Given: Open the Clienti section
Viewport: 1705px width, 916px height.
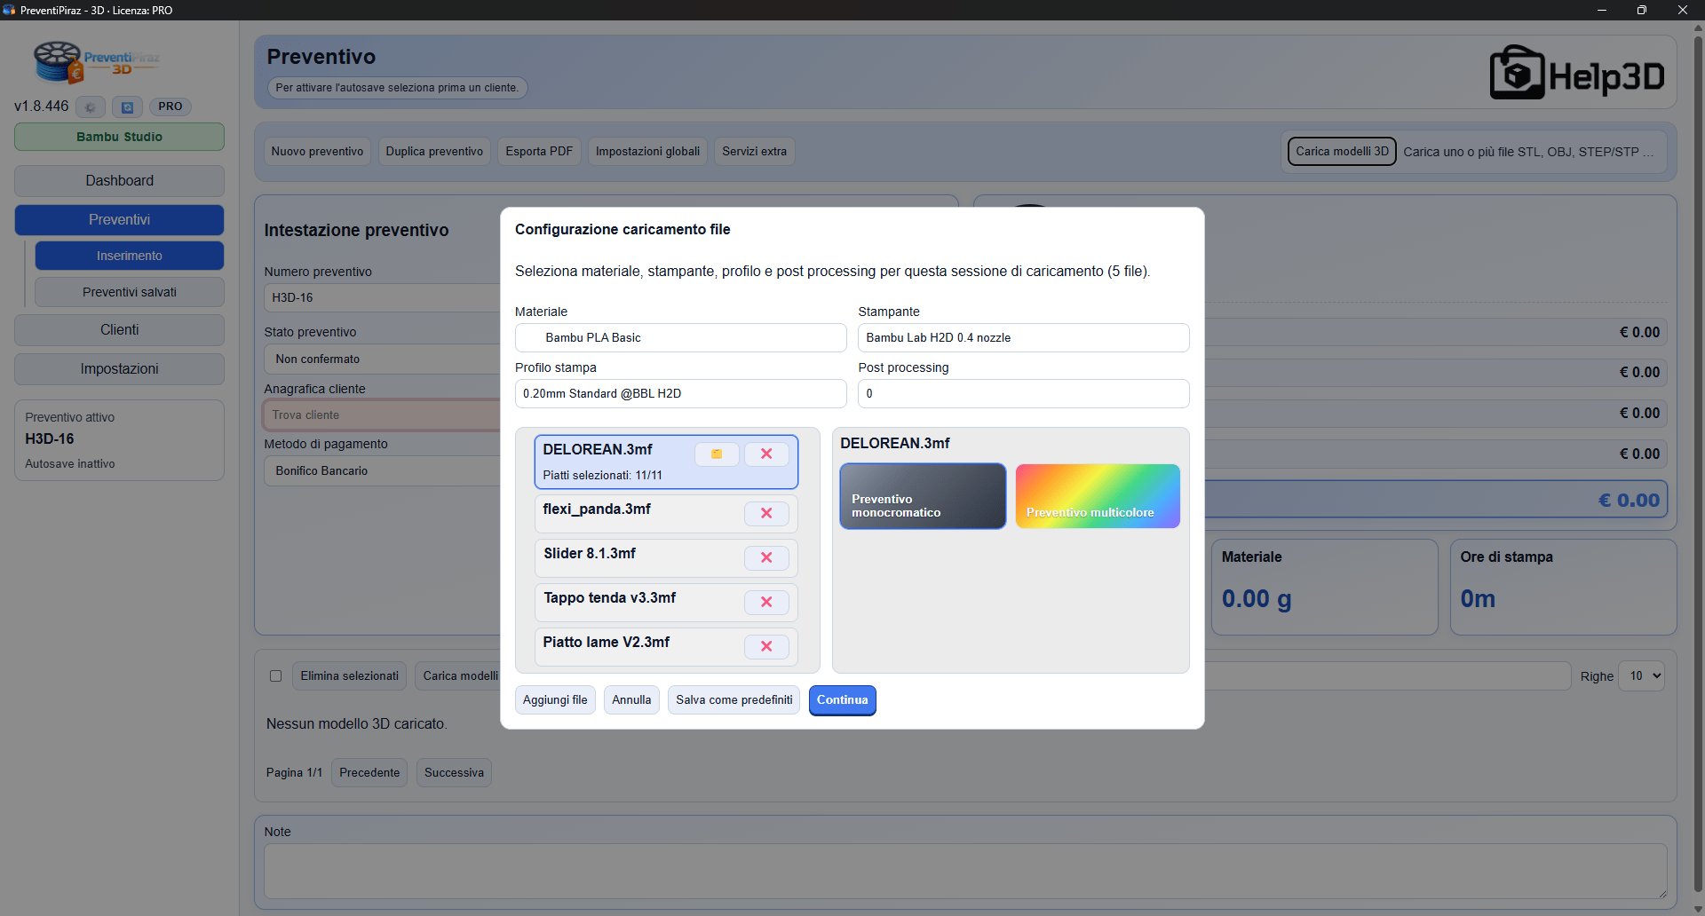Looking at the screenshot, I should pyautogui.click(x=119, y=330).
